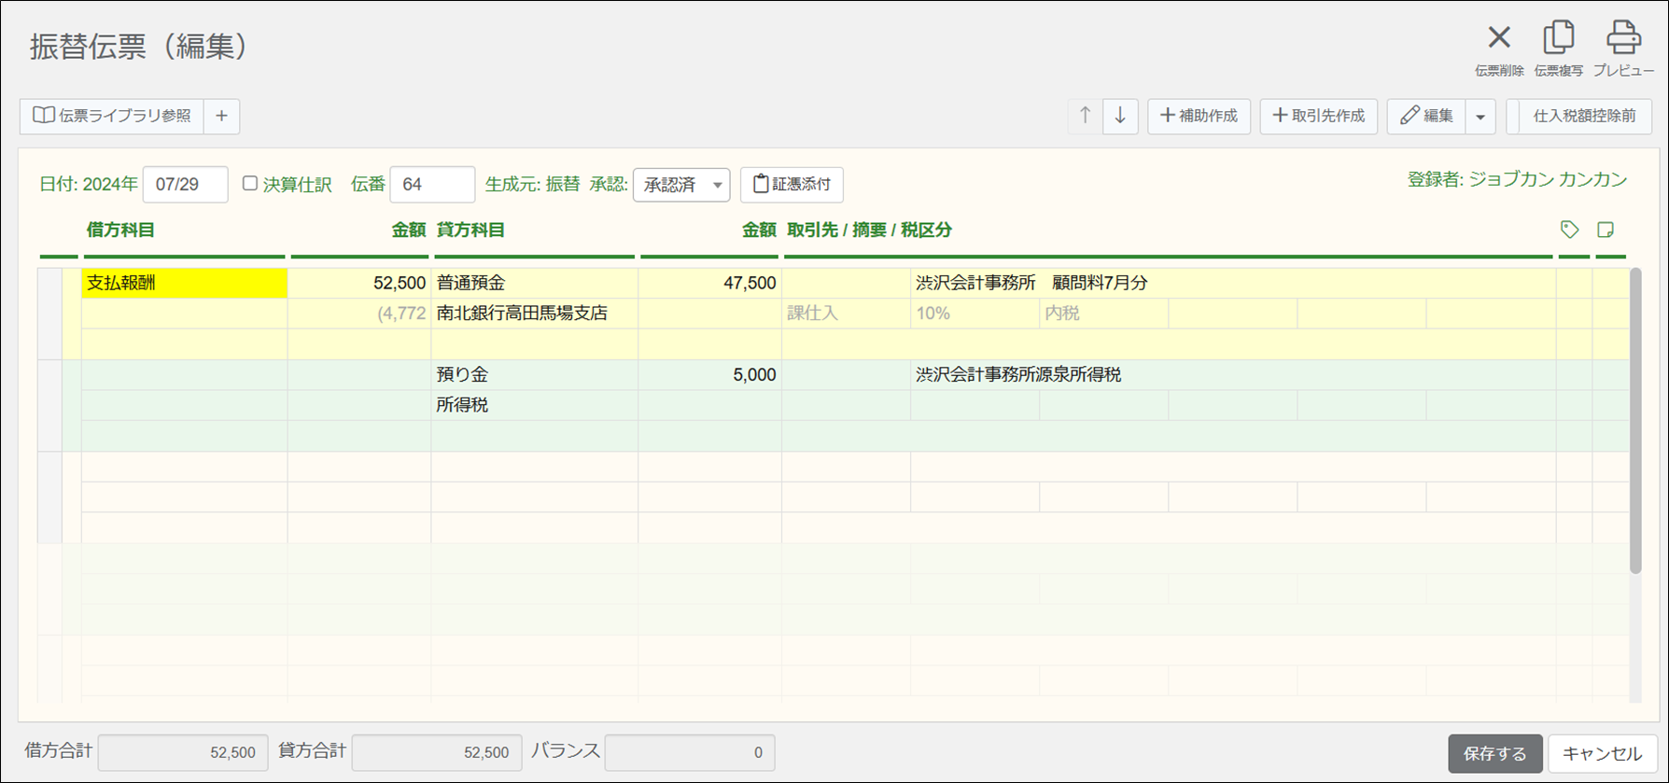Edit the 伝番 field showing 64
This screenshot has height=783, width=1669.
[x=432, y=185]
